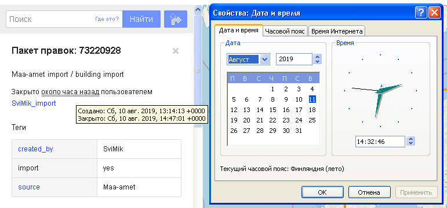Click the 'Maa-amet import / building import' comment
This screenshot has height=208, width=447.
[68, 75]
